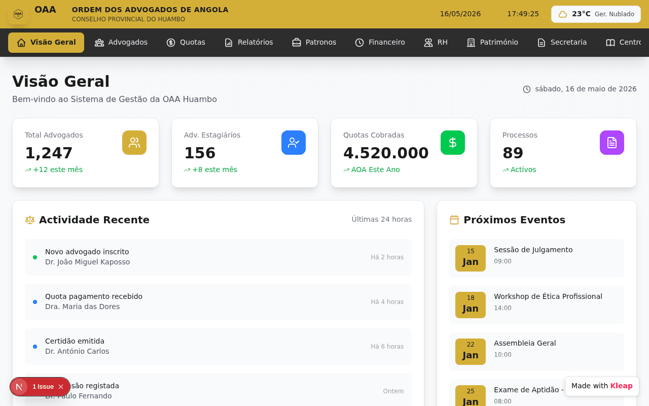
Task: Click the blue user-check icon on Adv. Estagiários card
Action: tap(294, 143)
